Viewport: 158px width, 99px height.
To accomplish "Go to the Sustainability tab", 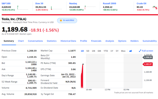I will pyautogui.click(x=150, y=41).
